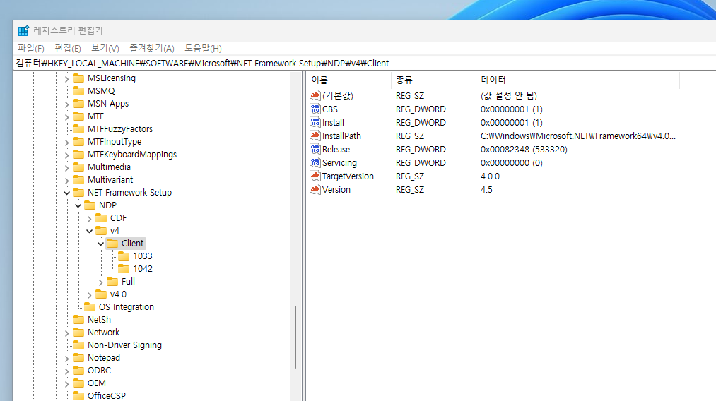Expand the MSN Apps key
The width and height of the screenshot is (716, 401).
66,104
